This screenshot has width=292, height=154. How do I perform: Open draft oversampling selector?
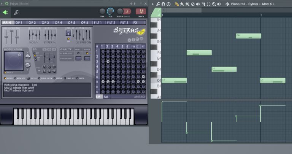point(78,58)
